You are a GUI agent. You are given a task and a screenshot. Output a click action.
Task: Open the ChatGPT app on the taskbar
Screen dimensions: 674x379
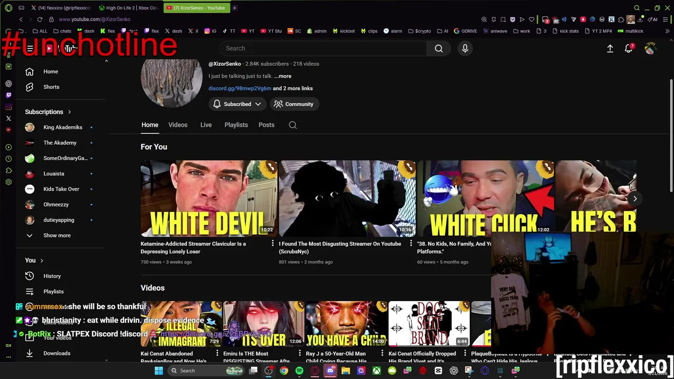coord(454,371)
